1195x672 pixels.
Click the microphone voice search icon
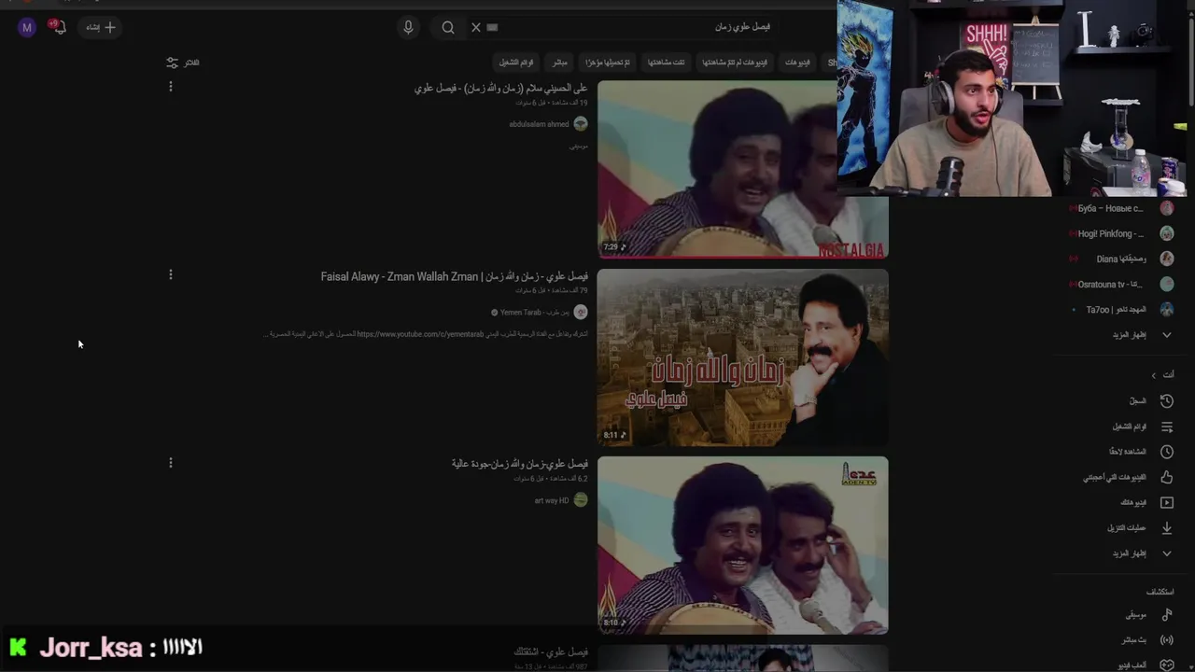coord(408,28)
